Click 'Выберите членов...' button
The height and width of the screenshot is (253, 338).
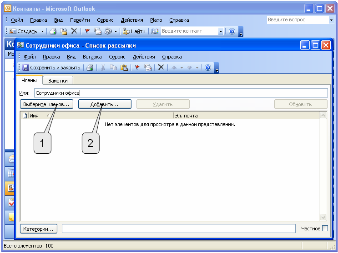point(46,104)
